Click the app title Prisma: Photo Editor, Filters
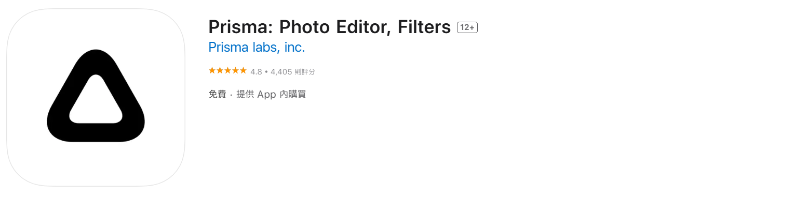The height and width of the screenshot is (197, 807). [329, 27]
